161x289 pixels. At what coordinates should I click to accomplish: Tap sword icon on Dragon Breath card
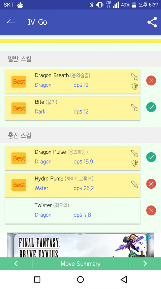point(135,77)
